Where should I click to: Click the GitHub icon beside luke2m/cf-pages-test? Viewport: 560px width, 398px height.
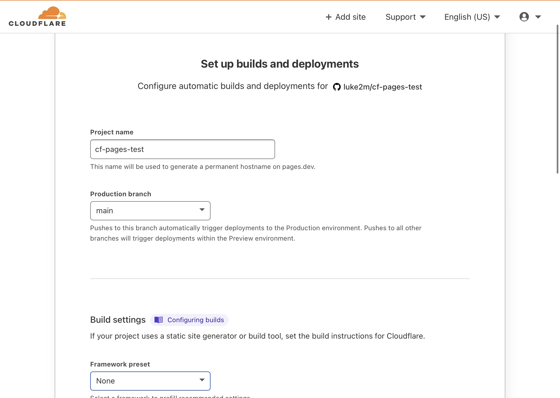pos(337,87)
